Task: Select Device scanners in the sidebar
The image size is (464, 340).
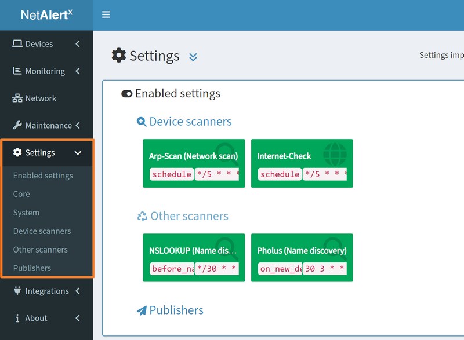Action: [x=42, y=231]
